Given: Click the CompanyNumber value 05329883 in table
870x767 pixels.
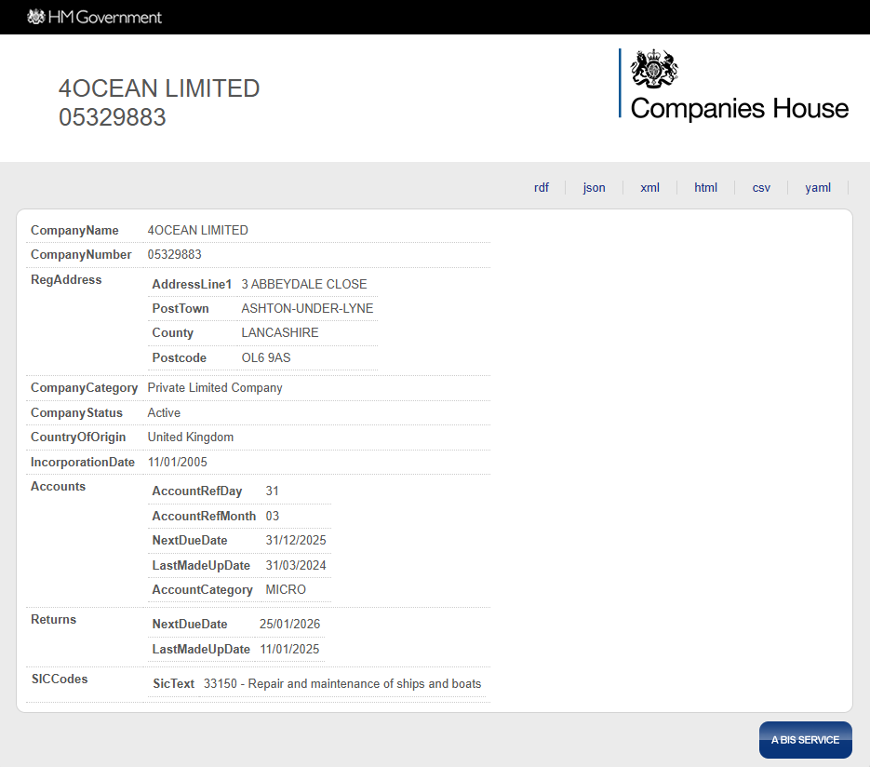Looking at the screenshot, I should 174,255.
